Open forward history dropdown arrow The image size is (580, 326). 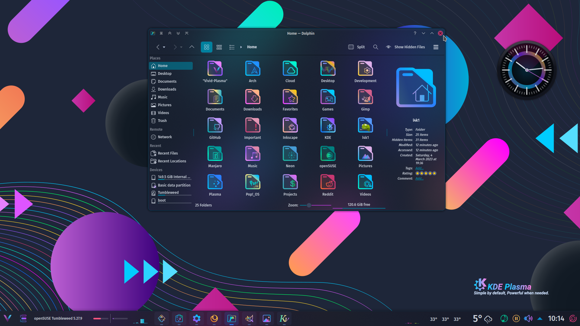(181, 47)
